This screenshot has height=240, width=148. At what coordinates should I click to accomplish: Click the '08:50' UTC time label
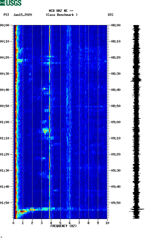click(x=116, y=106)
